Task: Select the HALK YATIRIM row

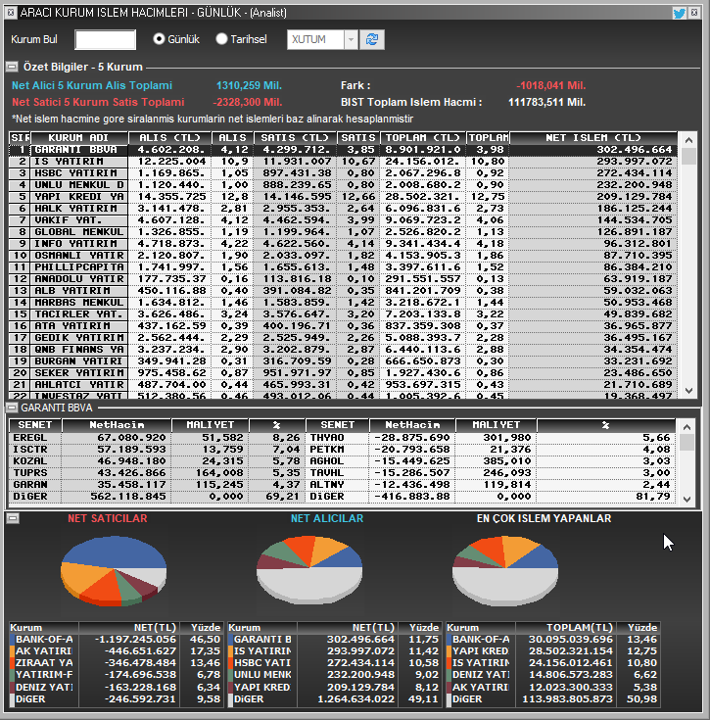Action: (343, 209)
